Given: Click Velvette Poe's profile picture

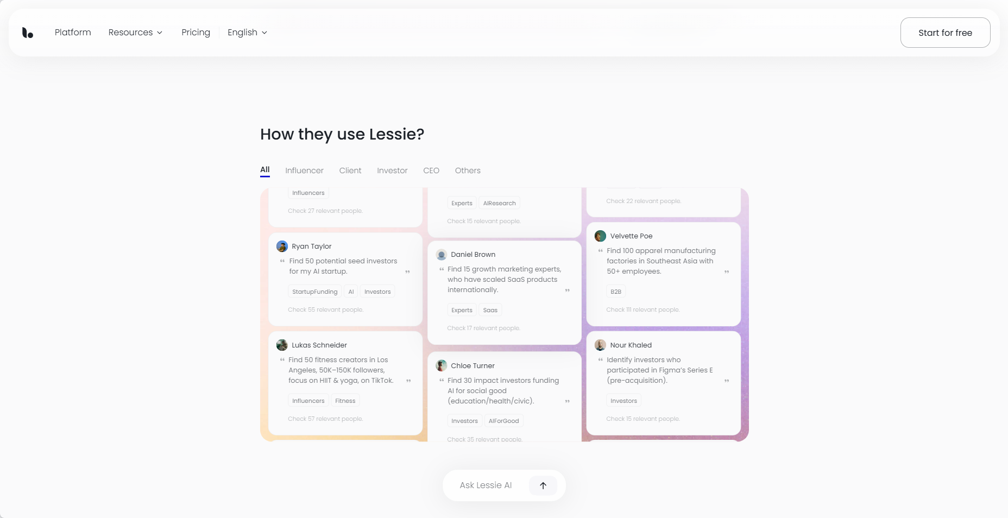Looking at the screenshot, I should tap(600, 236).
